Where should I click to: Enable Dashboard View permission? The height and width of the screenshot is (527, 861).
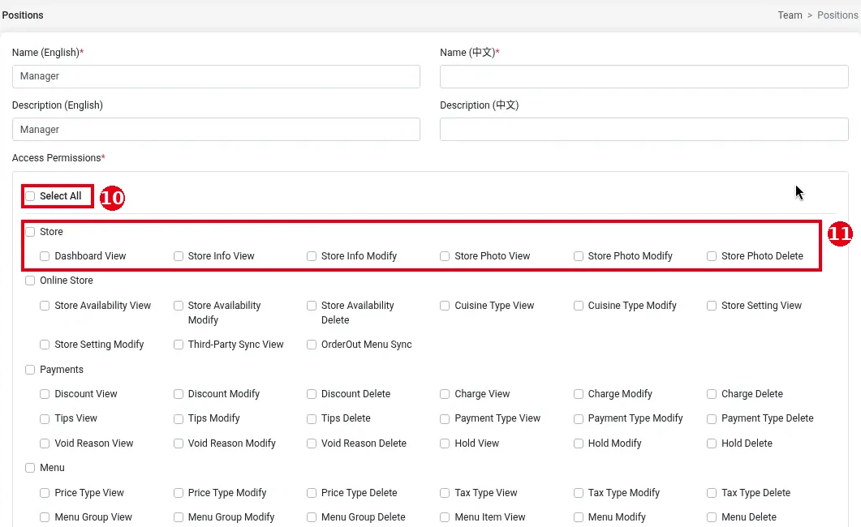tap(45, 256)
